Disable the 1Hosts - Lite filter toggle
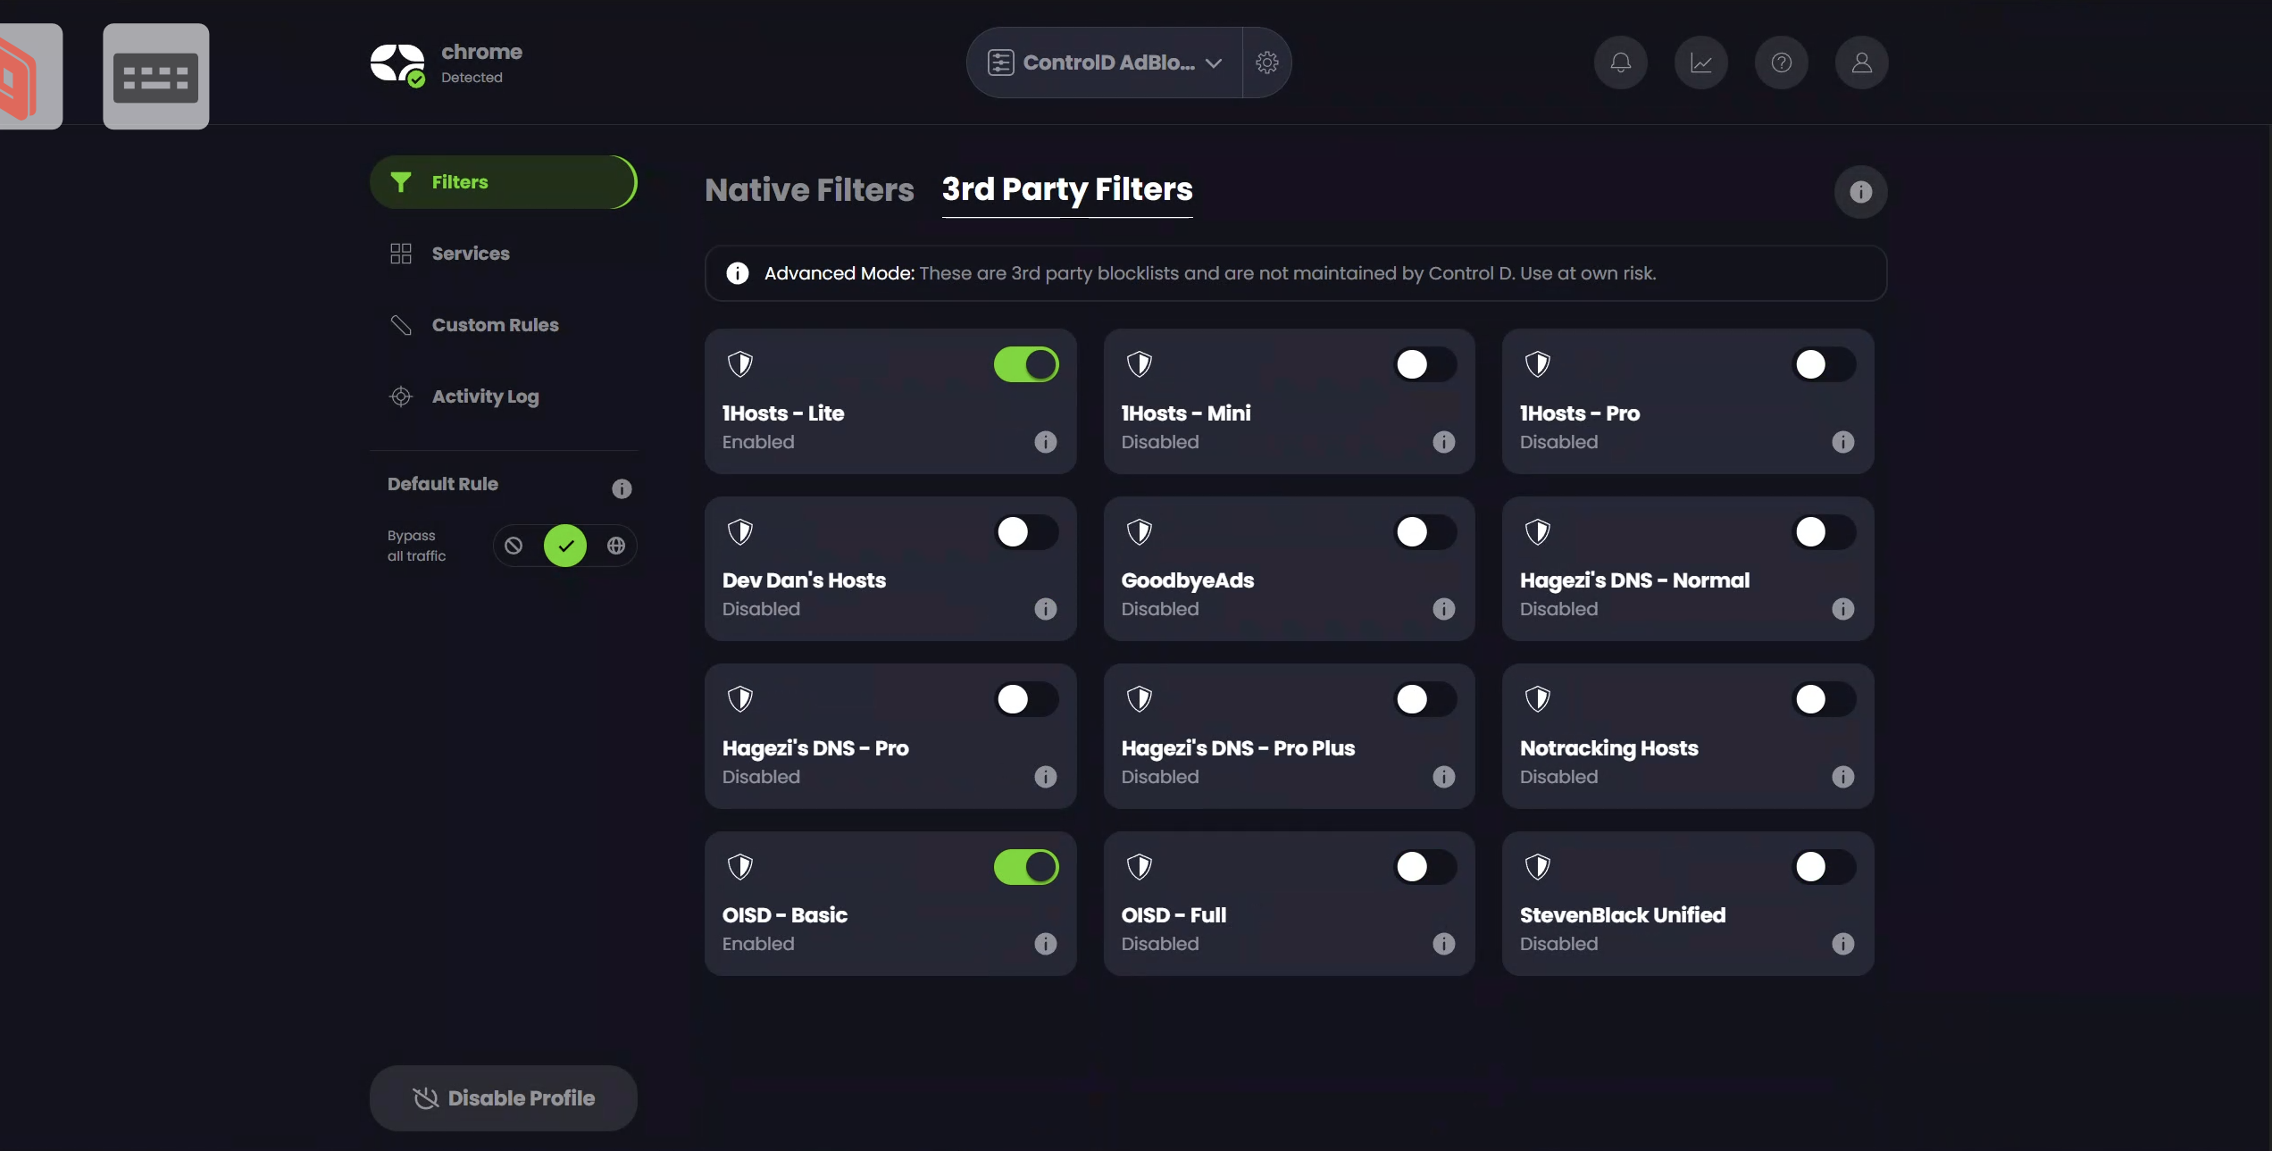 (x=1026, y=364)
